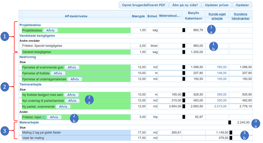The width and height of the screenshot is (263, 143).
Task: Click the blue annotation circle labeled 2b
Action: click(74, 118)
